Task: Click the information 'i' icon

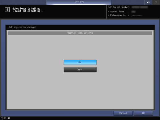Action: (x=7, y=10)
